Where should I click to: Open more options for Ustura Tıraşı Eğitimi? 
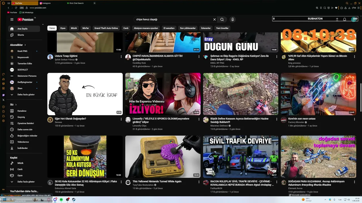tap(121, 57)
